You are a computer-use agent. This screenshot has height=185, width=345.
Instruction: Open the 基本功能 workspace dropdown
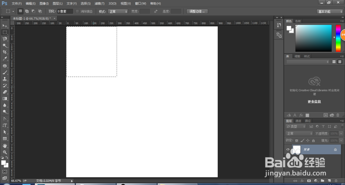pyautogui.click(x=329, y=11)
